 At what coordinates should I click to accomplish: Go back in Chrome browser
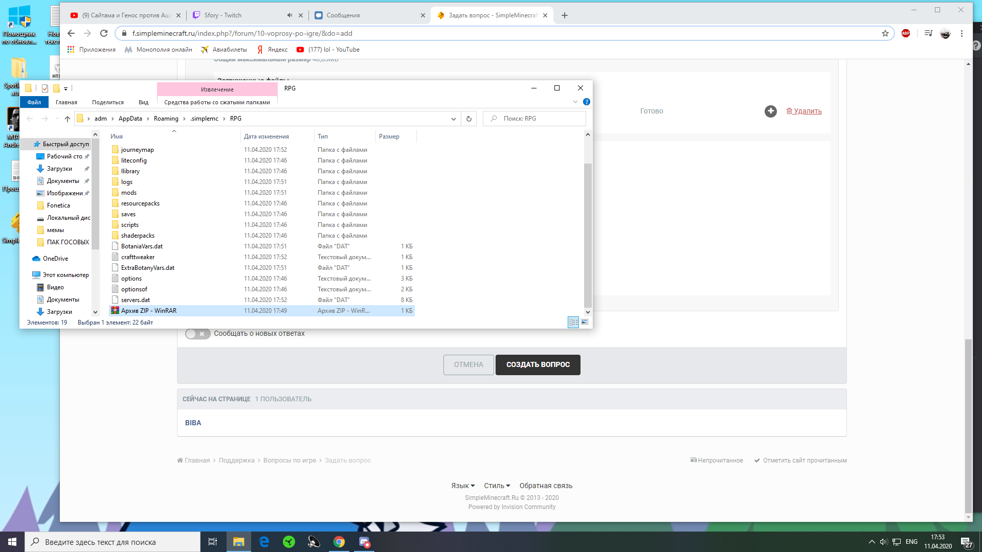click(x=71, y=33)
